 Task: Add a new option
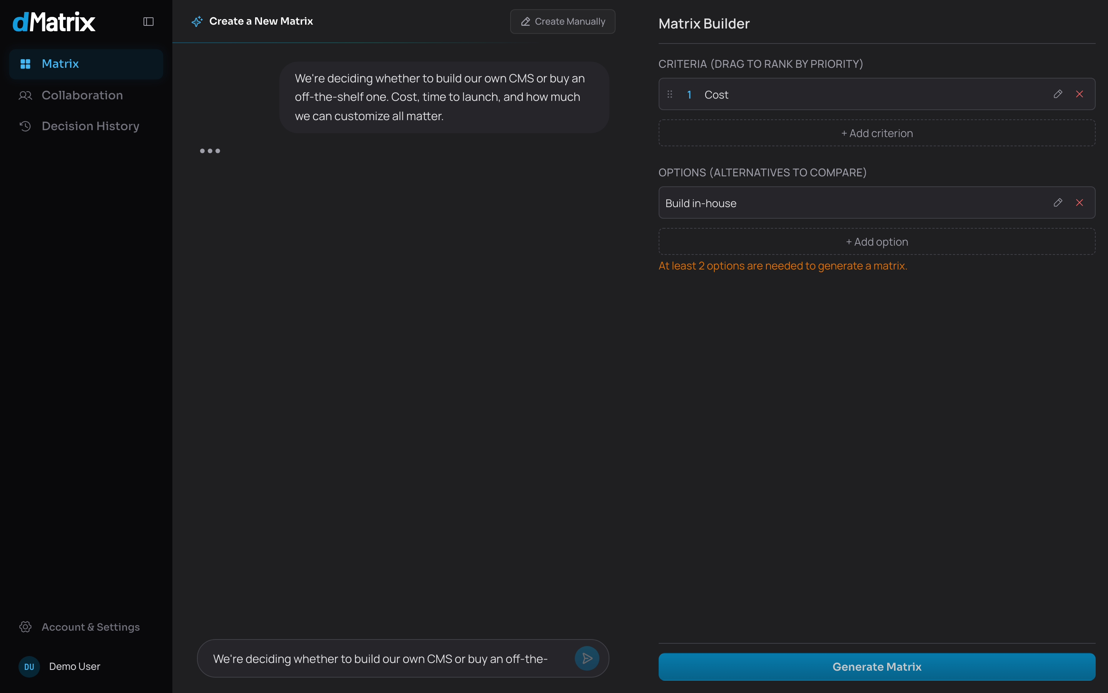click(x=876, y=241)
